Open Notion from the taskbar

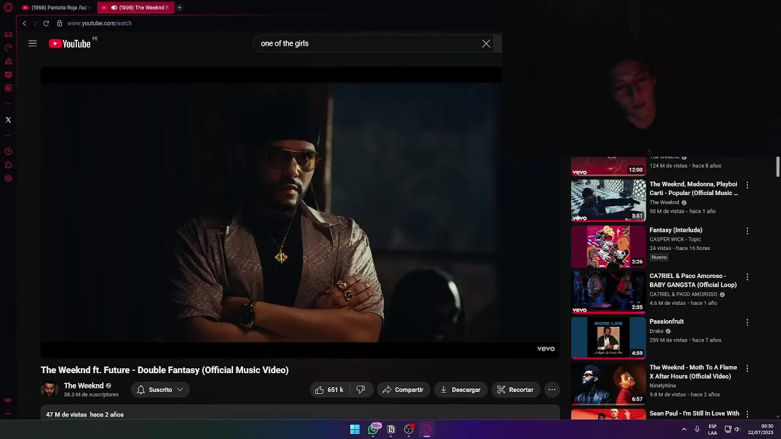(391, 429)
